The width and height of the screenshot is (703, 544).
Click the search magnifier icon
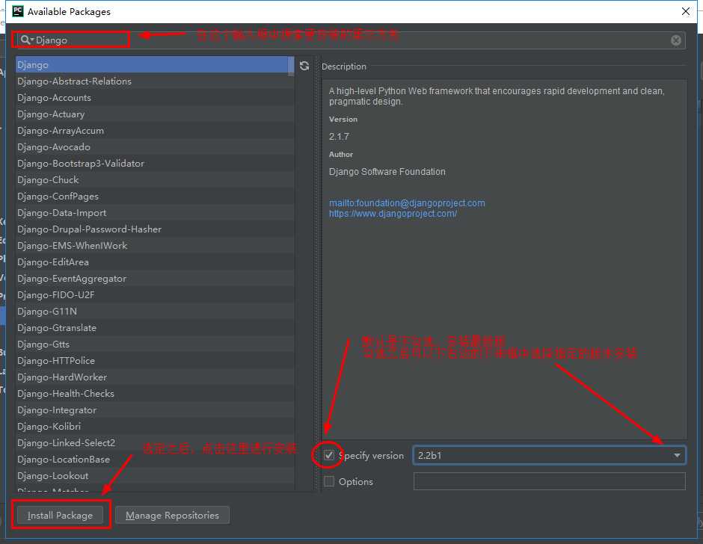26,40
